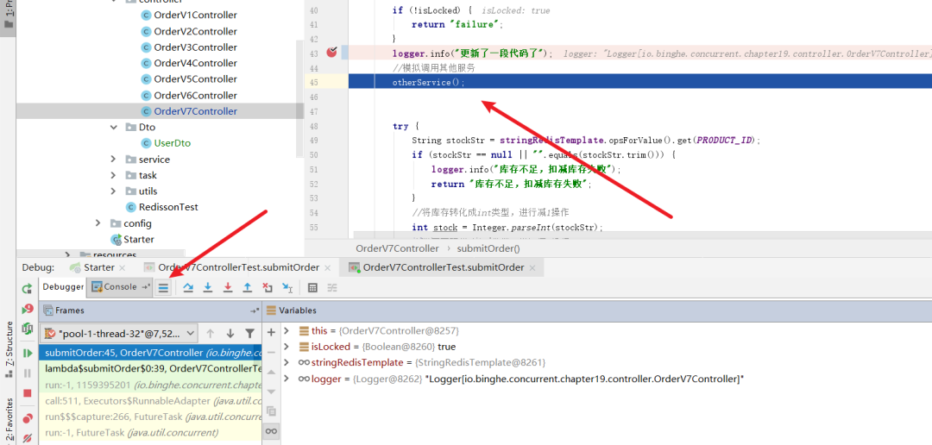Image resolution: width=932 pixels, height=445 pixels.
Task: Click the Step Over icon
Action: coord(188,287)
